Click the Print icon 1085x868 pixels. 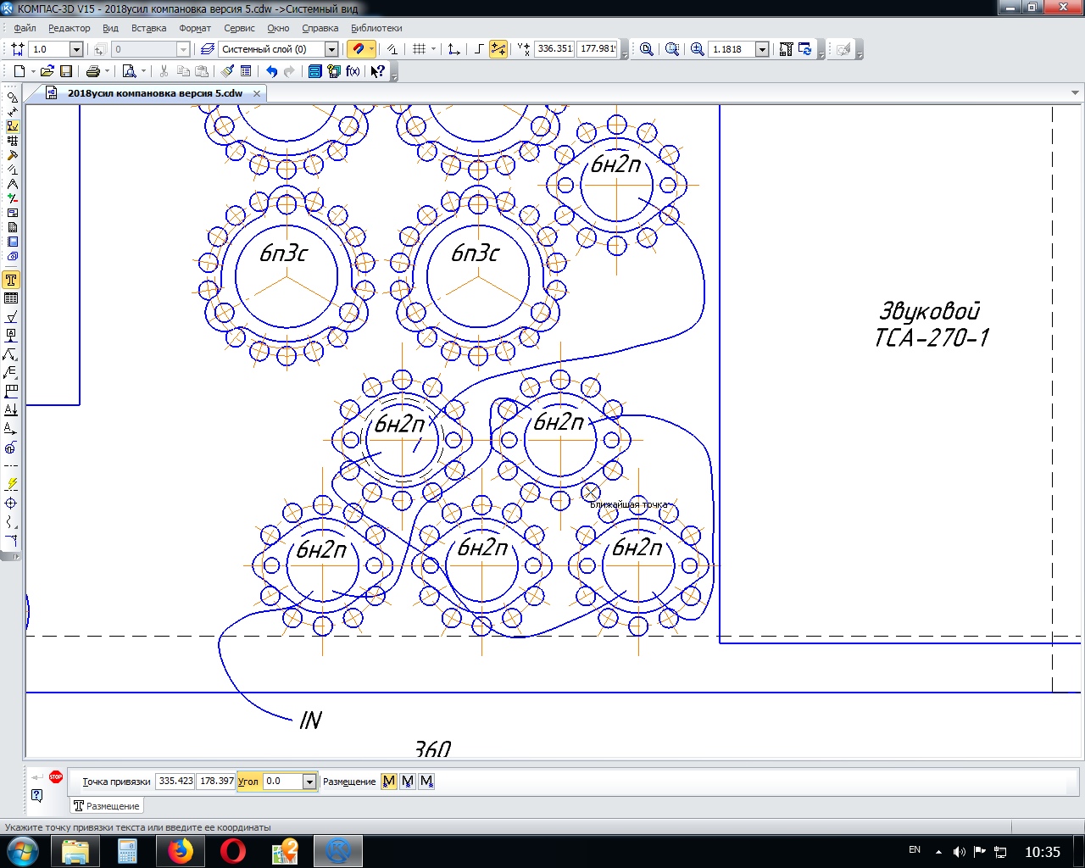93,71
